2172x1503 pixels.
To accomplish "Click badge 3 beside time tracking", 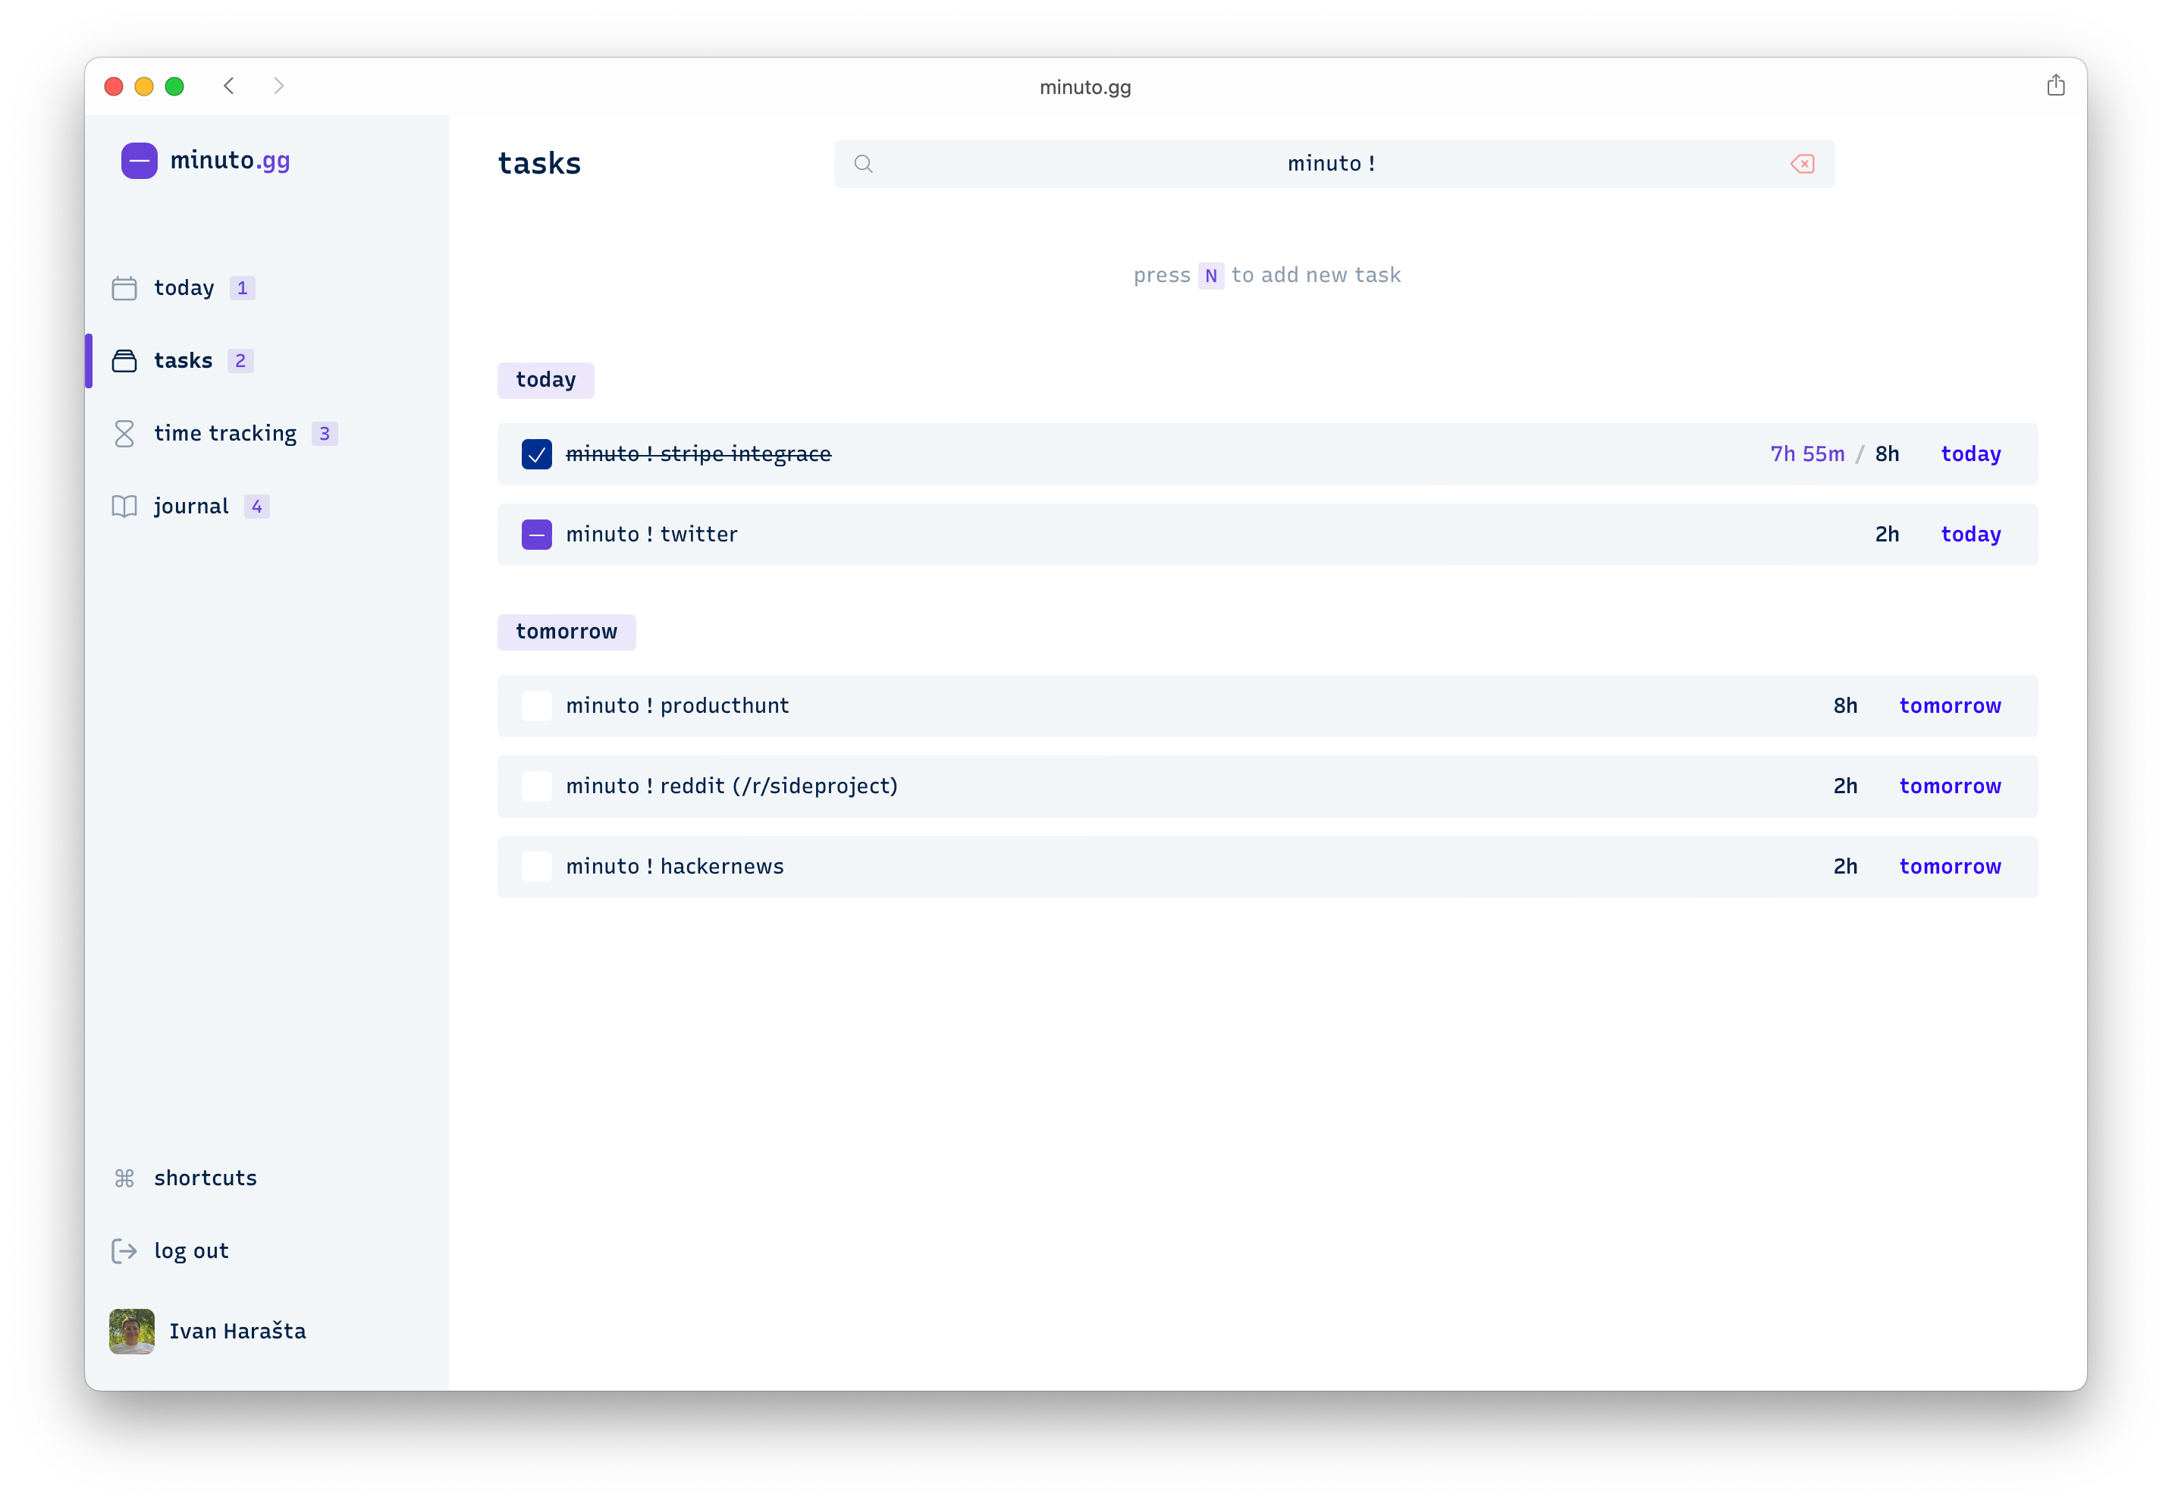I will click(324, 434).
